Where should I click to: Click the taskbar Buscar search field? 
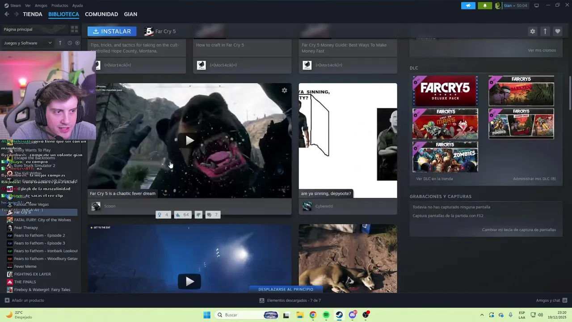[247, 315]
